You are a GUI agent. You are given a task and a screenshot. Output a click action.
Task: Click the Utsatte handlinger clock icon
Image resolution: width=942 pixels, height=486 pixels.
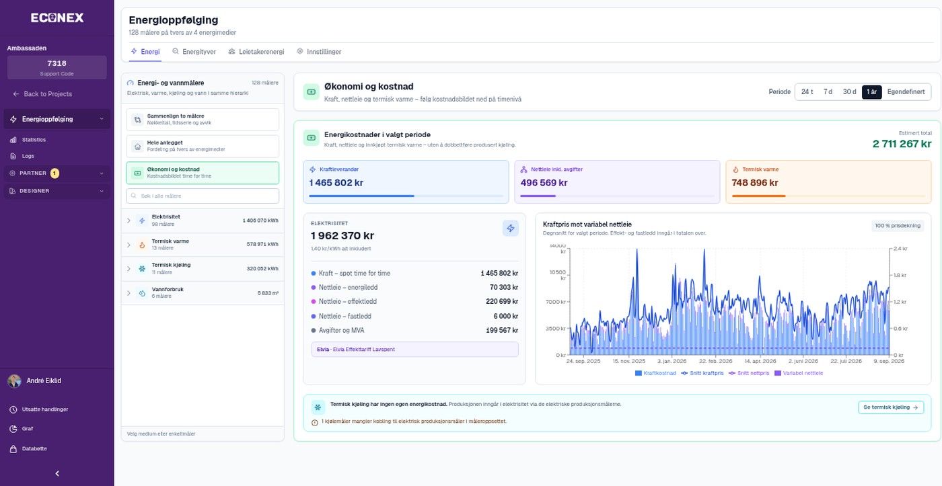click(x=13, y=409)
